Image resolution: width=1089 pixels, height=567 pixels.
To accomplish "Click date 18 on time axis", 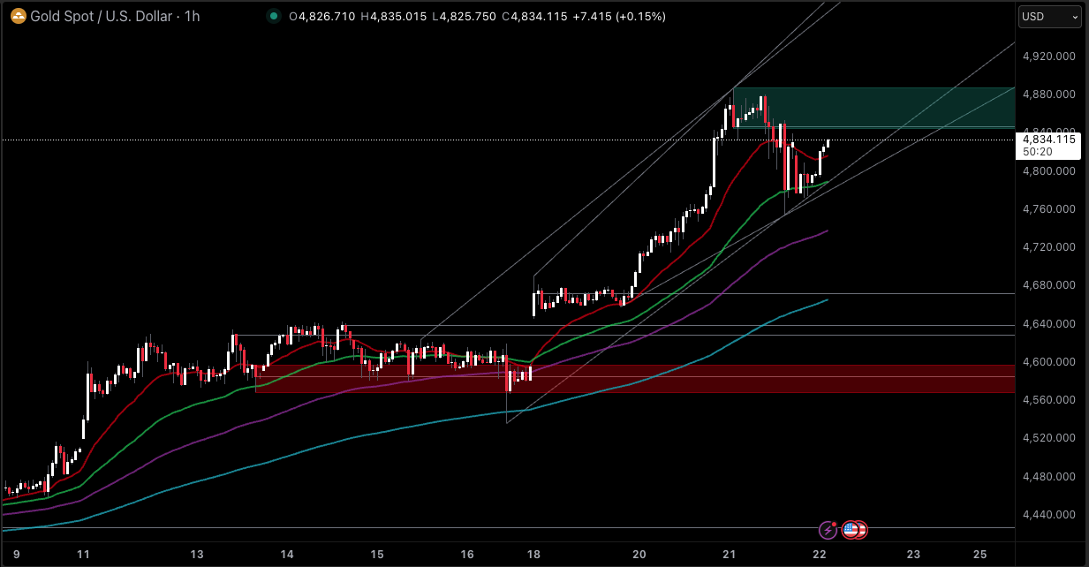I will coord(533,555).
